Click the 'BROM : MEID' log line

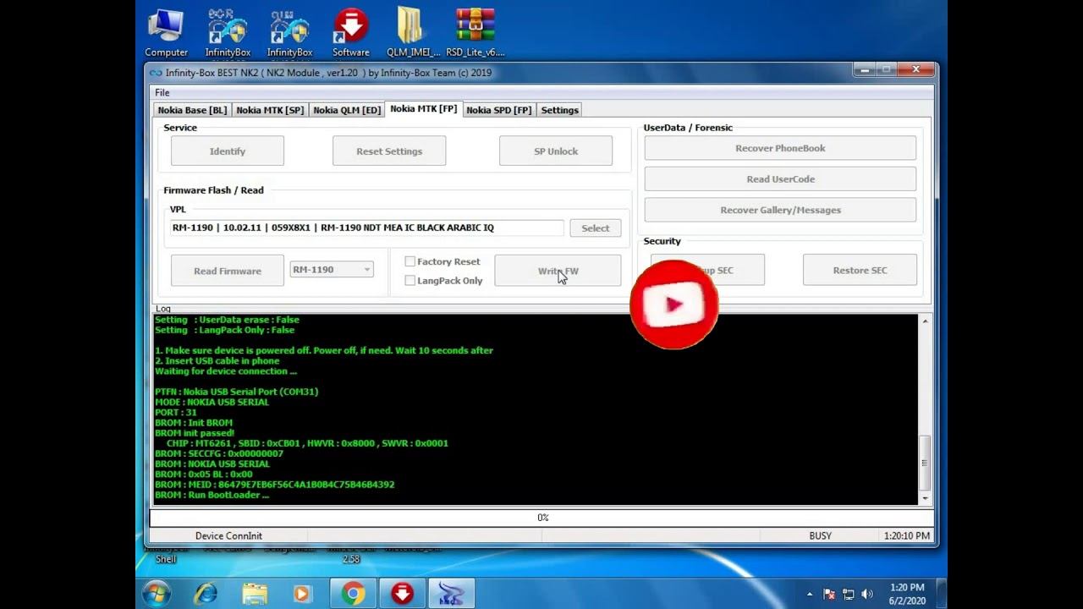pos(274,485)
